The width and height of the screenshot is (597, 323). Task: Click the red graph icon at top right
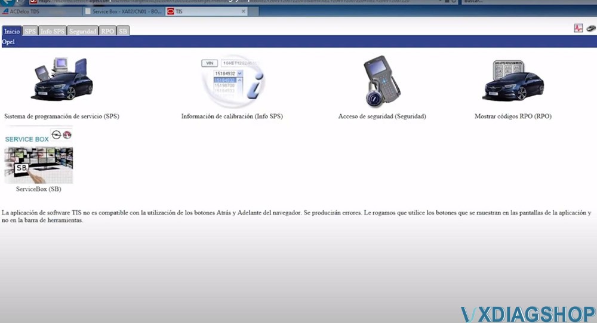tap(578, 28)
